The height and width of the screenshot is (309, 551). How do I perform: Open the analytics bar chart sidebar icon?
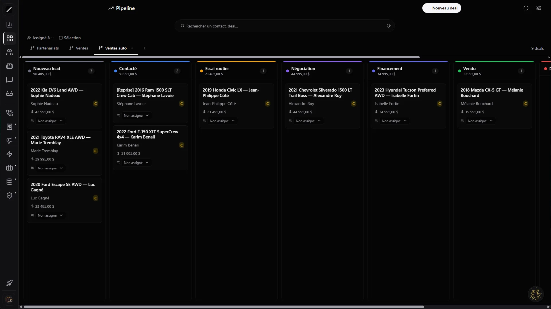pos(9,25)
